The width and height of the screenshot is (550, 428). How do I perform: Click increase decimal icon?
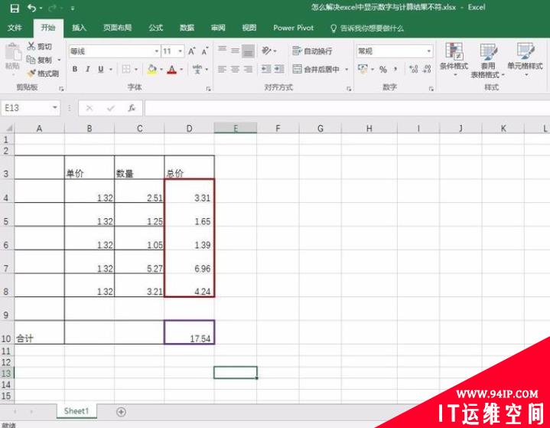pos(414,69)
